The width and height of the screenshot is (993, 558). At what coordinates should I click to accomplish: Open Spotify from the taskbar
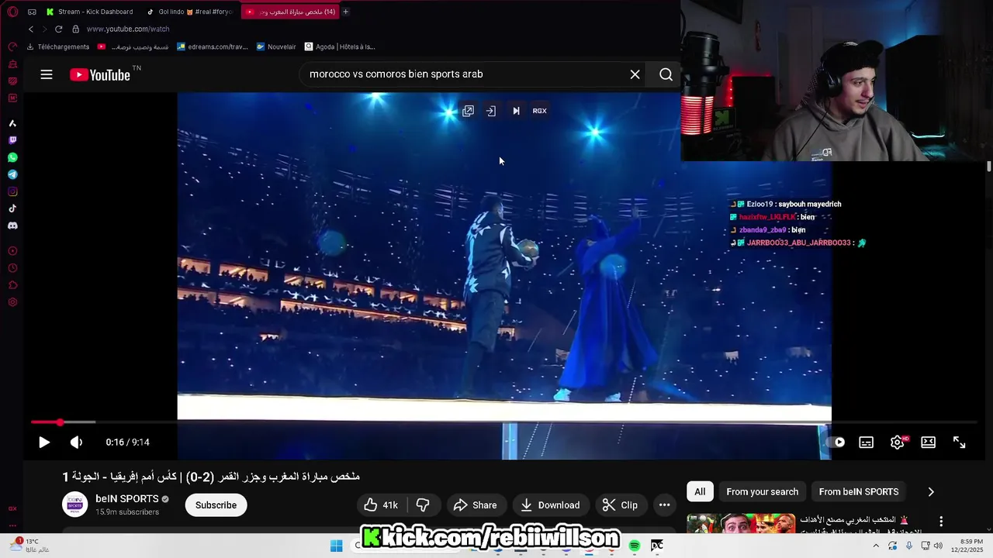pyautogui.click(x=635, y=546)
